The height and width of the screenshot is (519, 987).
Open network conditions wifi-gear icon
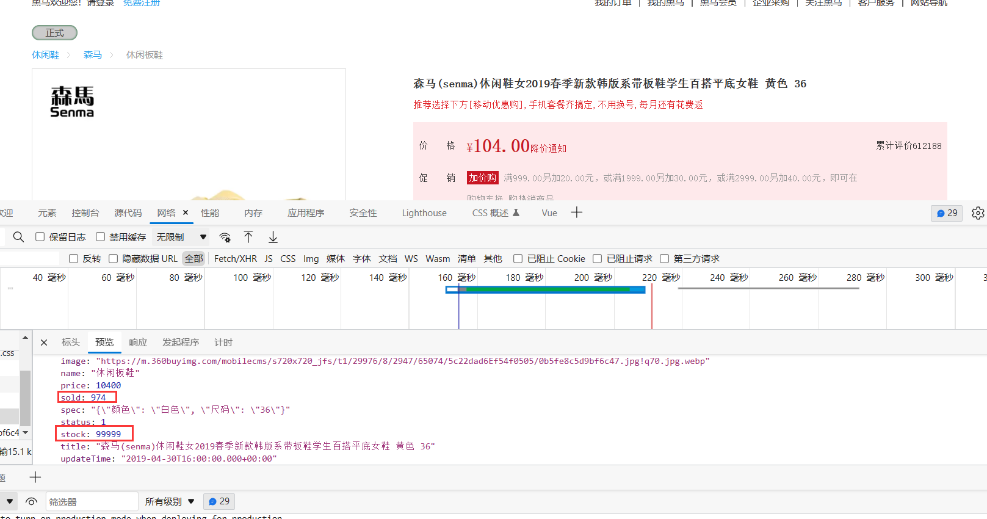pos(225,237)
